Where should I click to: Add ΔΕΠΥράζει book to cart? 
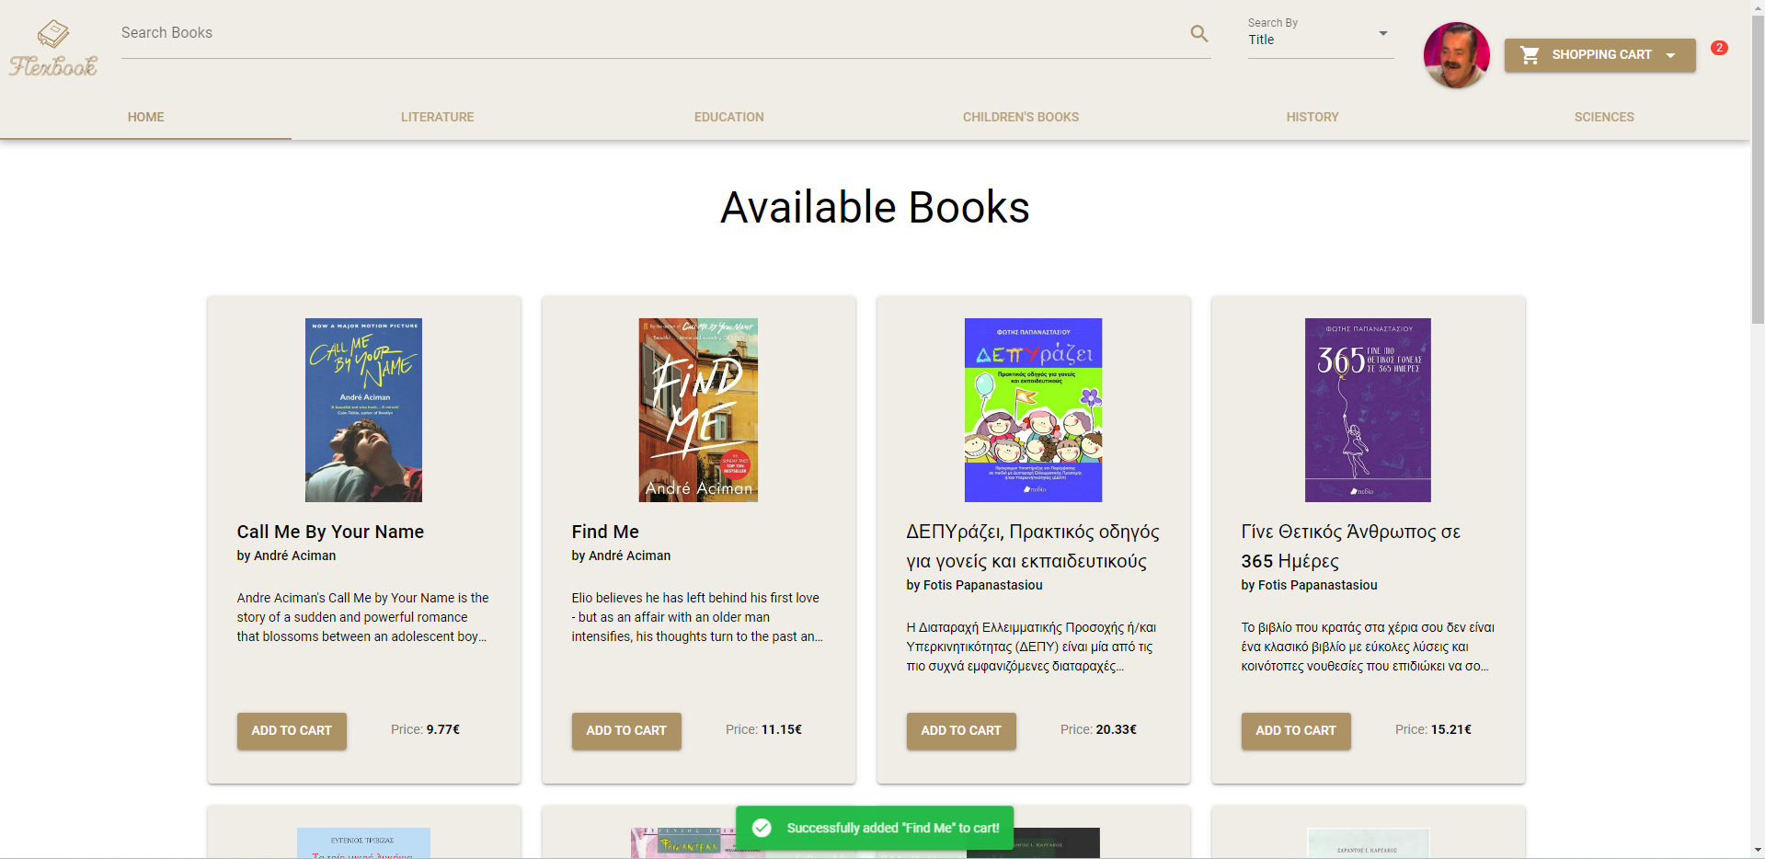(961, 730)
